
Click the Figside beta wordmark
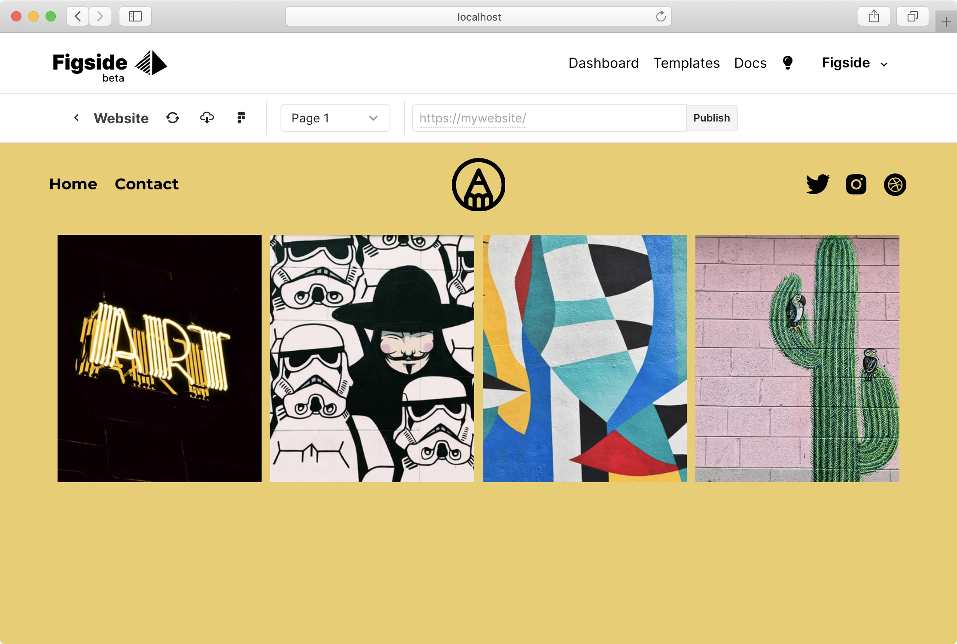click(90, 67)
